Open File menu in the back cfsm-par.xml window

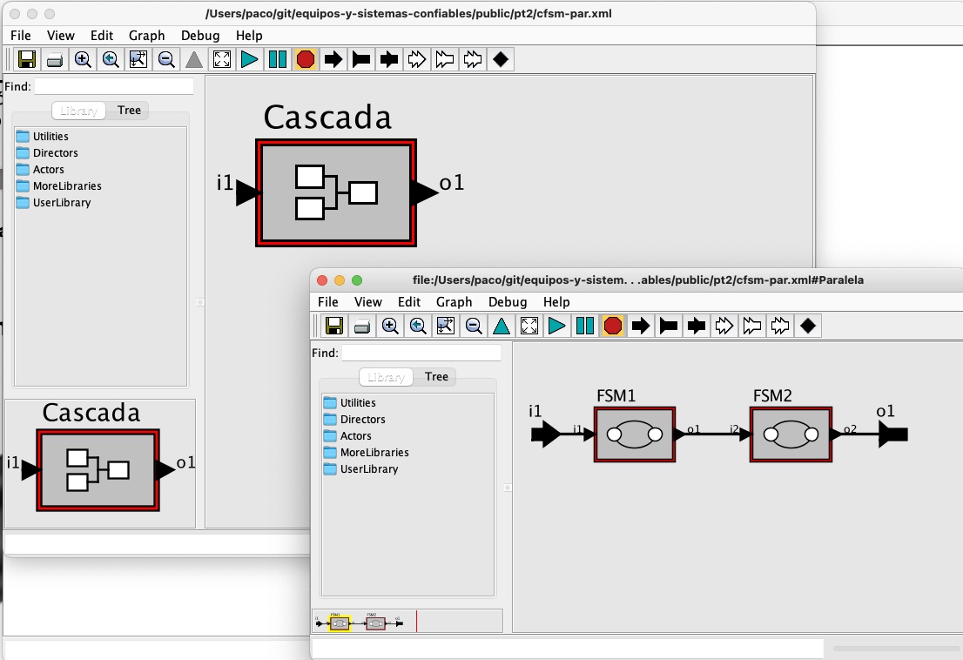pyautogui.click(x=21, y=36)
